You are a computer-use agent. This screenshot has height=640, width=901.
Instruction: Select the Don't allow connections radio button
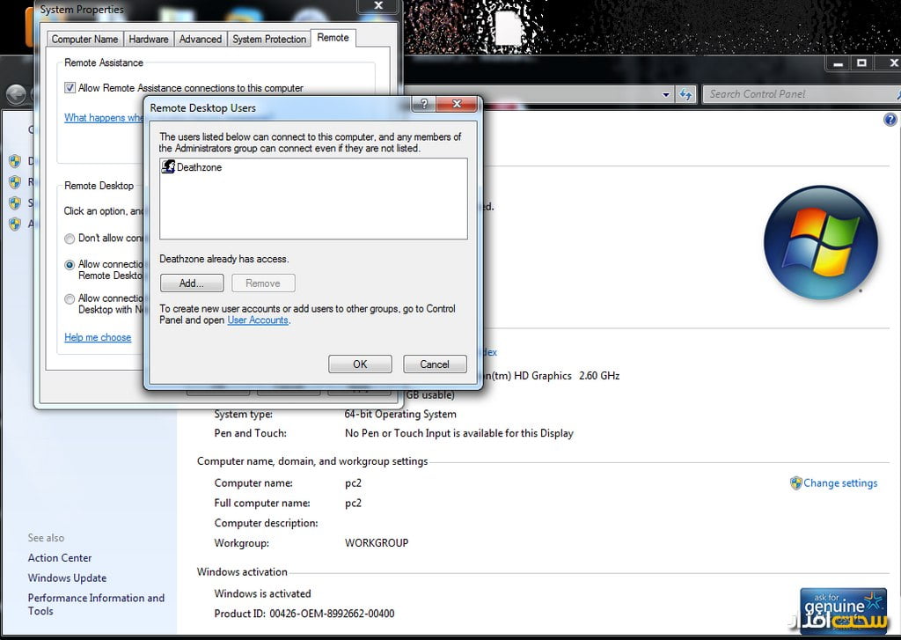pos(70,239)
